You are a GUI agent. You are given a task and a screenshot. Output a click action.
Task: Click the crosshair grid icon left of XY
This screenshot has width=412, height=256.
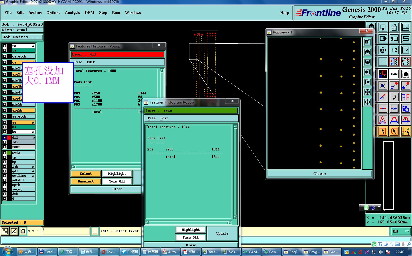tap(23, 231)
